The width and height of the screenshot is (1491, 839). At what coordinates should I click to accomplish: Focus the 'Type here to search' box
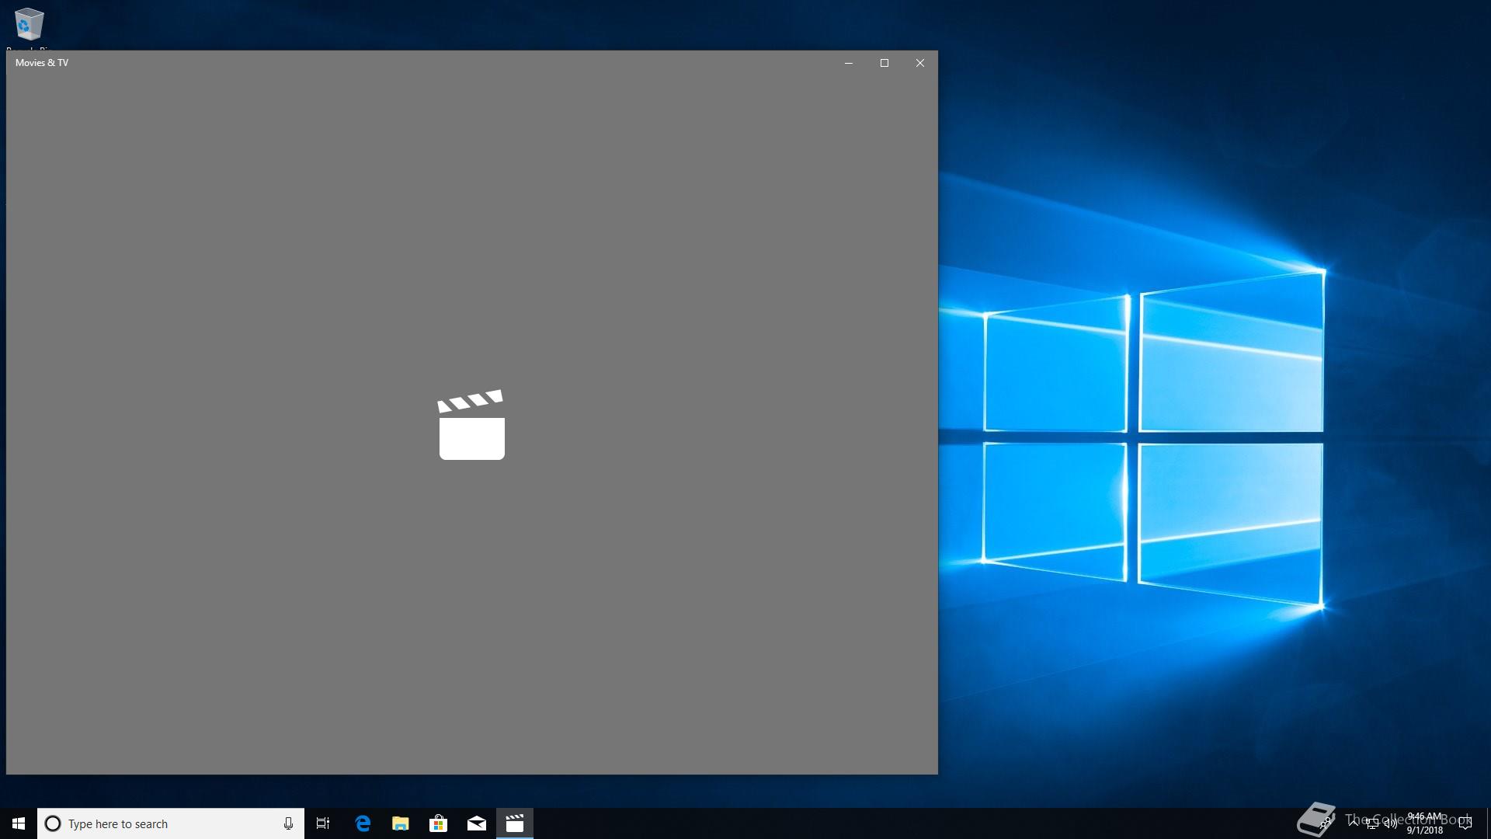click(x=171, y=823)
